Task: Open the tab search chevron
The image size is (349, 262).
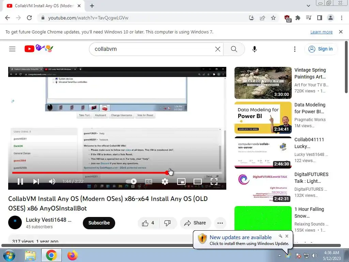Action: (x=308, y=6)
